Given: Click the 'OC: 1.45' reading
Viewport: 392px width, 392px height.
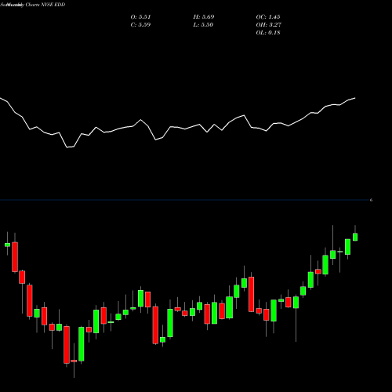Looking at the screenshot, I should [268, 16].
